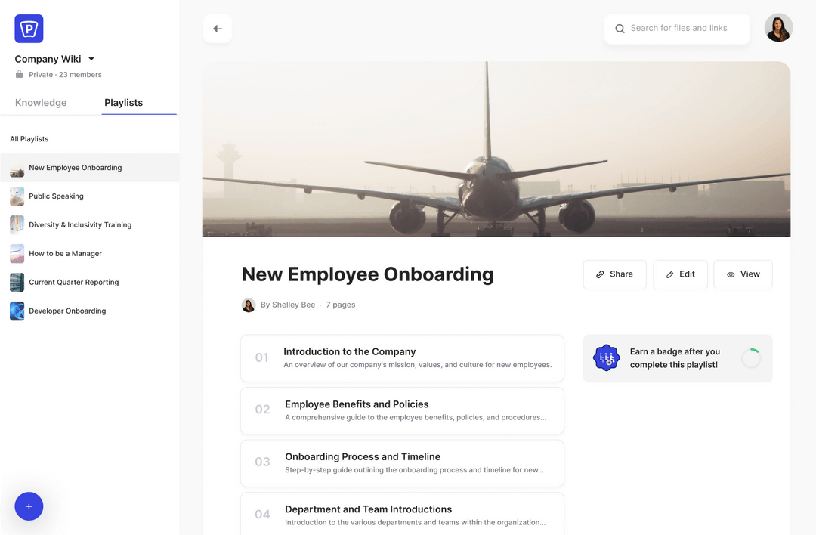Click the Share button
The image size is (816, 535).
[614, 274]
